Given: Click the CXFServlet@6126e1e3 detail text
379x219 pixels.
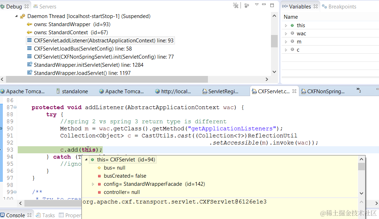Looking at the screenshot, I should [175, 202].
